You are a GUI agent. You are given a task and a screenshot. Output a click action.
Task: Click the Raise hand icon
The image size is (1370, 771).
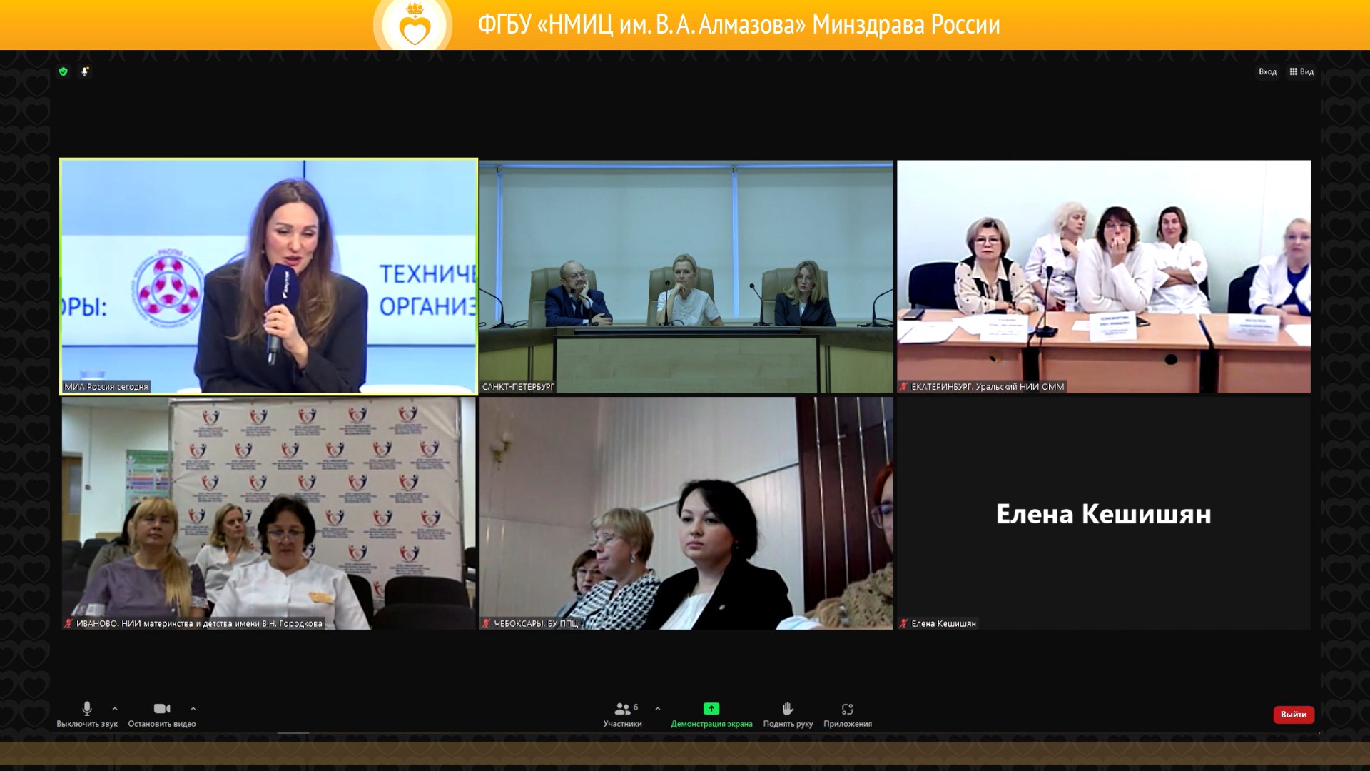click(788, 709)
